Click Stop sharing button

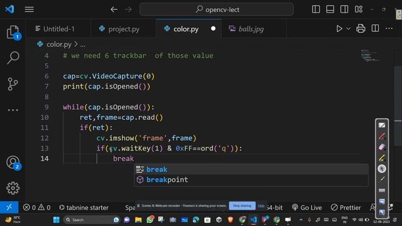tap(242, 205)
